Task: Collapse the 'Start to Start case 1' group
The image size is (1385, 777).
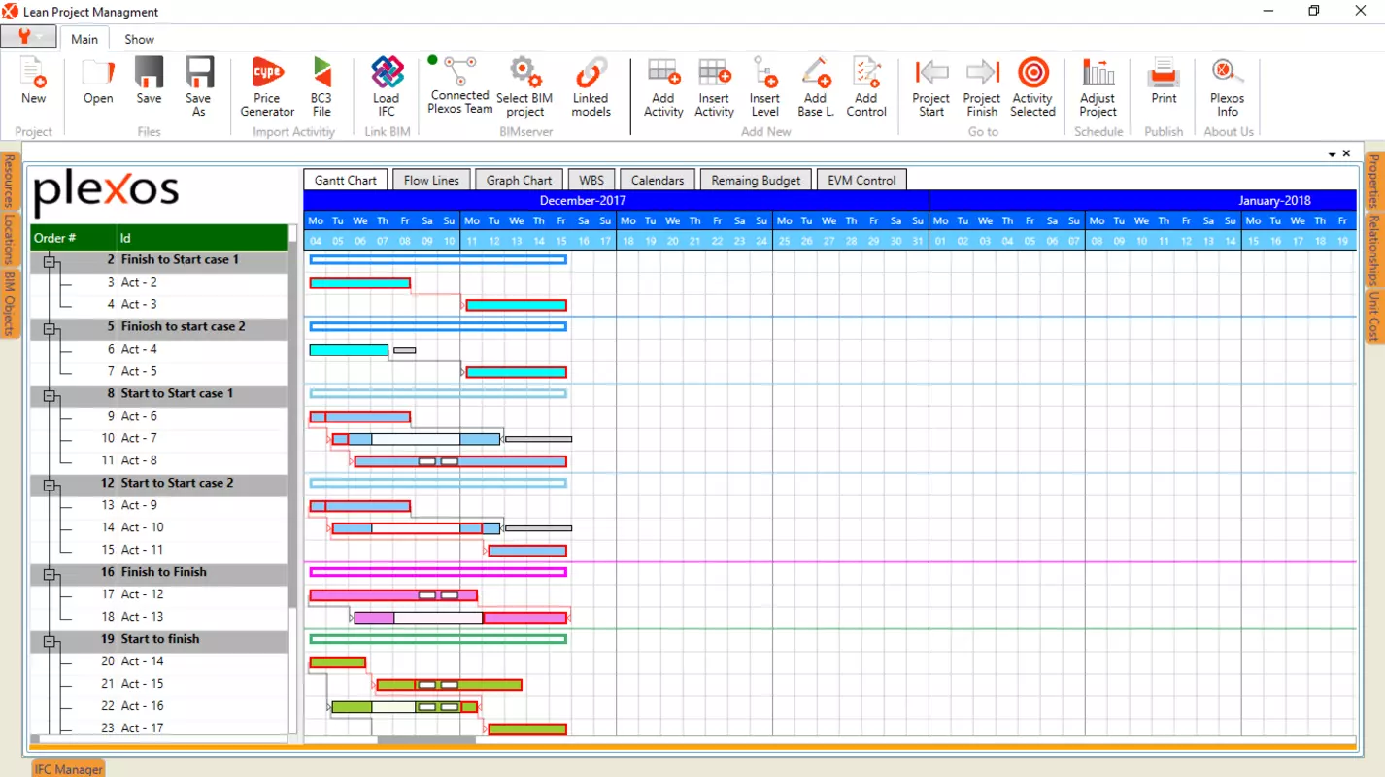Action: click(51, 394)
